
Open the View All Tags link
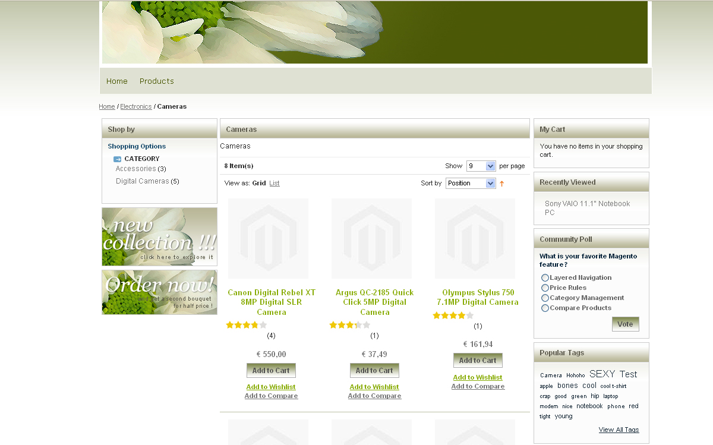point(619,430)
